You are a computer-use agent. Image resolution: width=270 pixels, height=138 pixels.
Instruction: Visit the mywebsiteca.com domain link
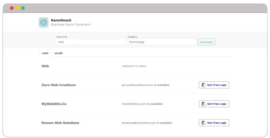pos(134,104)
